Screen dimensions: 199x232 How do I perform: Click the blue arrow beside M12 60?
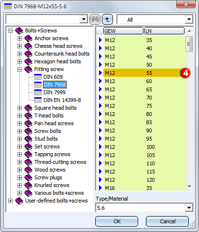click(100, 81)
